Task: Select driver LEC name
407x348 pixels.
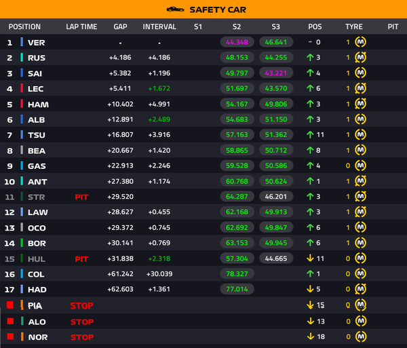Action: (x=35, y=89)
